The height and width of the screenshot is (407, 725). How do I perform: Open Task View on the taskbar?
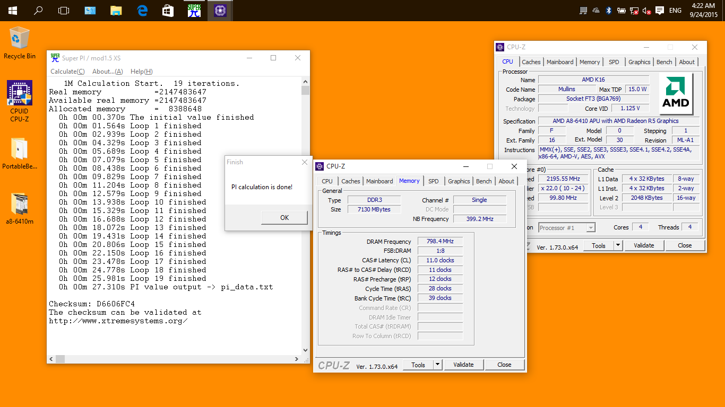[64, 11]
